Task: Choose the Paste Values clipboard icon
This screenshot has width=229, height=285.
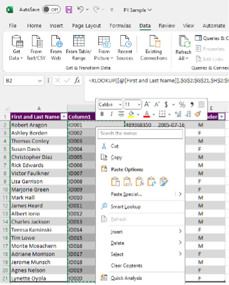Action: point(128,181)
